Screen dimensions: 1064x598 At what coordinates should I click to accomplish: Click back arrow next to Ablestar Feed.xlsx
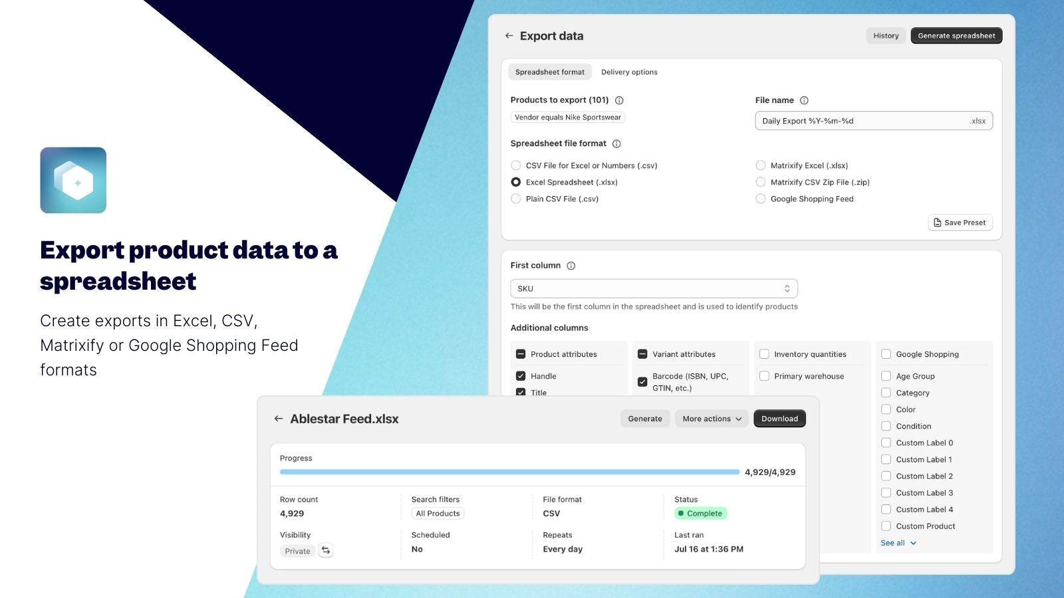(x=279, y=419)
